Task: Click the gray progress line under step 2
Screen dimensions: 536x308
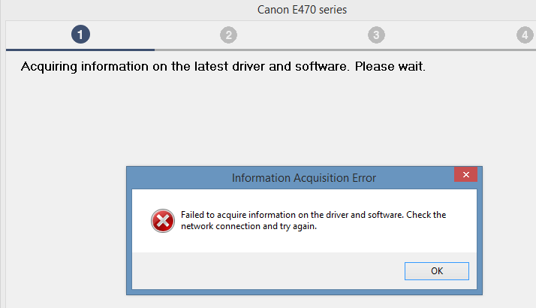Action: coord(228,50)
